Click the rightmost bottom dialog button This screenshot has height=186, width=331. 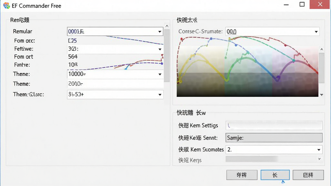coord(308,175)
